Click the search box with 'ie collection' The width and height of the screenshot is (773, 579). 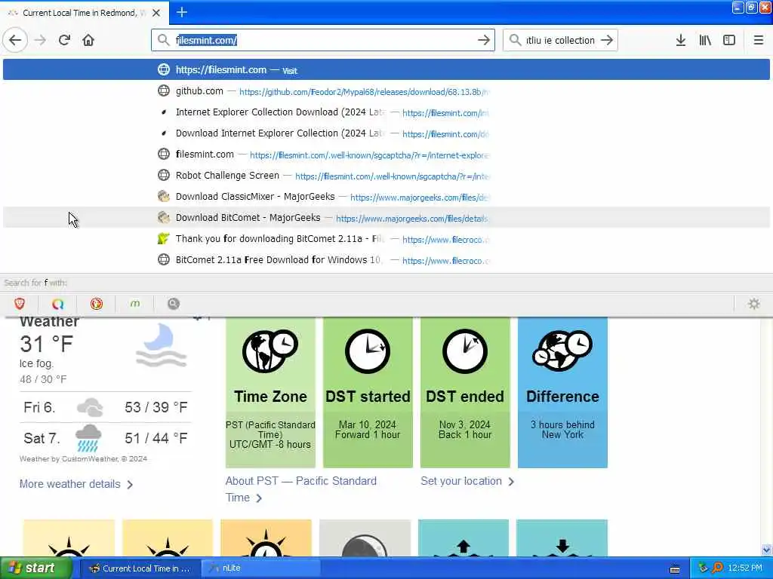pyautogui.click(x=559, y=40)
